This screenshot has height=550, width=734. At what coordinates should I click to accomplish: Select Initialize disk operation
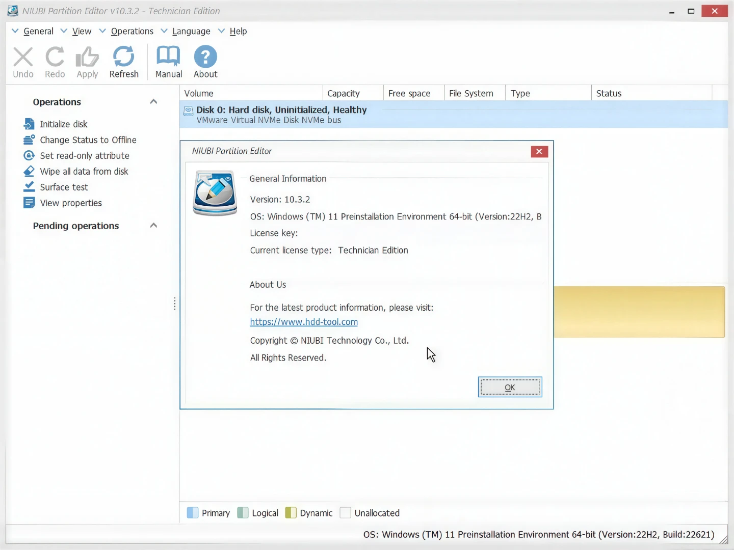tap(64, 124)
